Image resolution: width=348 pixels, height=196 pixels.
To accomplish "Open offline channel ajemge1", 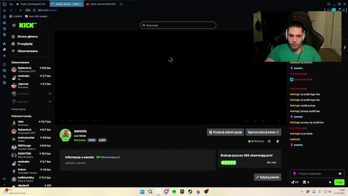I will [x=31, y=102].
